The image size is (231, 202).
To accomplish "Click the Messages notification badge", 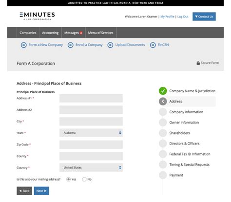I will pyautogui.click(x=81, y=33).
